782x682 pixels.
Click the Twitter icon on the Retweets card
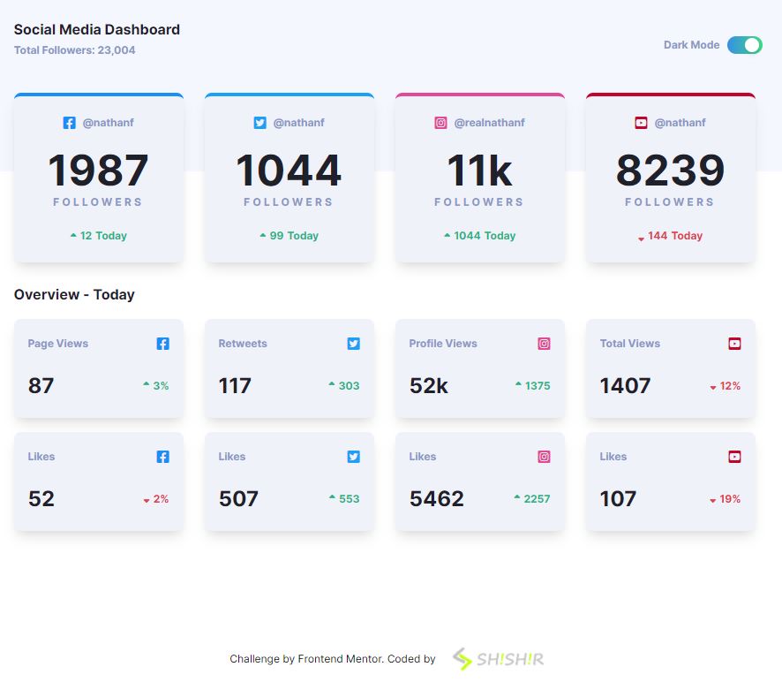tap(353, 344)
